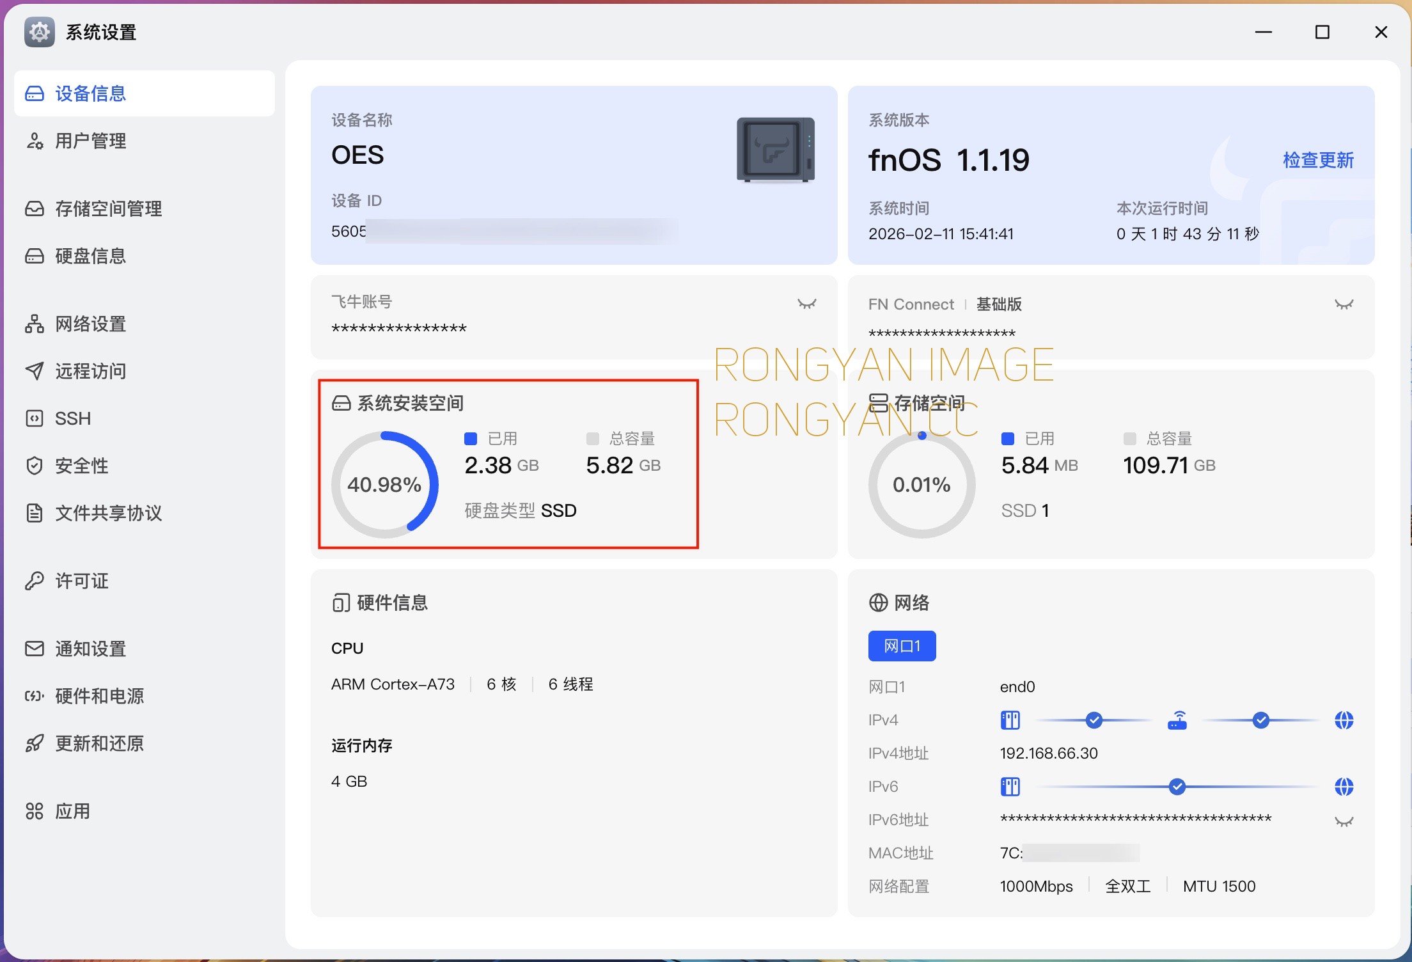This screenshot has height=962, width=1412.
Task: Click the 40.98% system space usage ring
Action: tap(385, 485)
